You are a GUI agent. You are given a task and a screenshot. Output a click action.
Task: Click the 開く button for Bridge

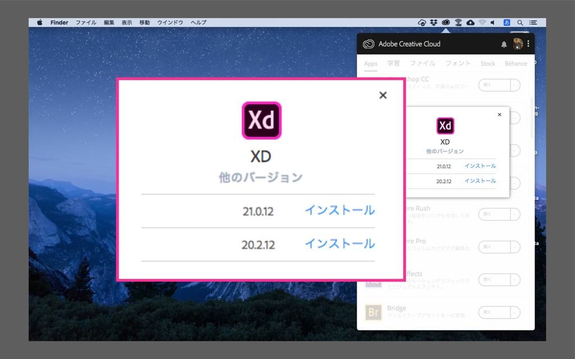tap(494, 312)
